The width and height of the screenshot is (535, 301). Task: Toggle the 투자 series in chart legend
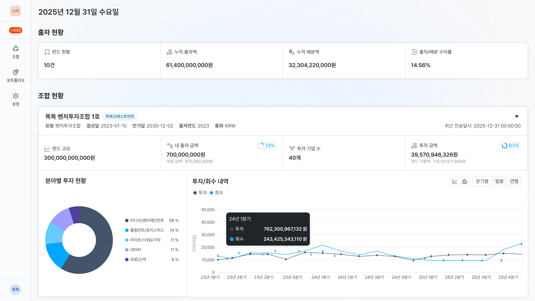(x=200, y=193)
